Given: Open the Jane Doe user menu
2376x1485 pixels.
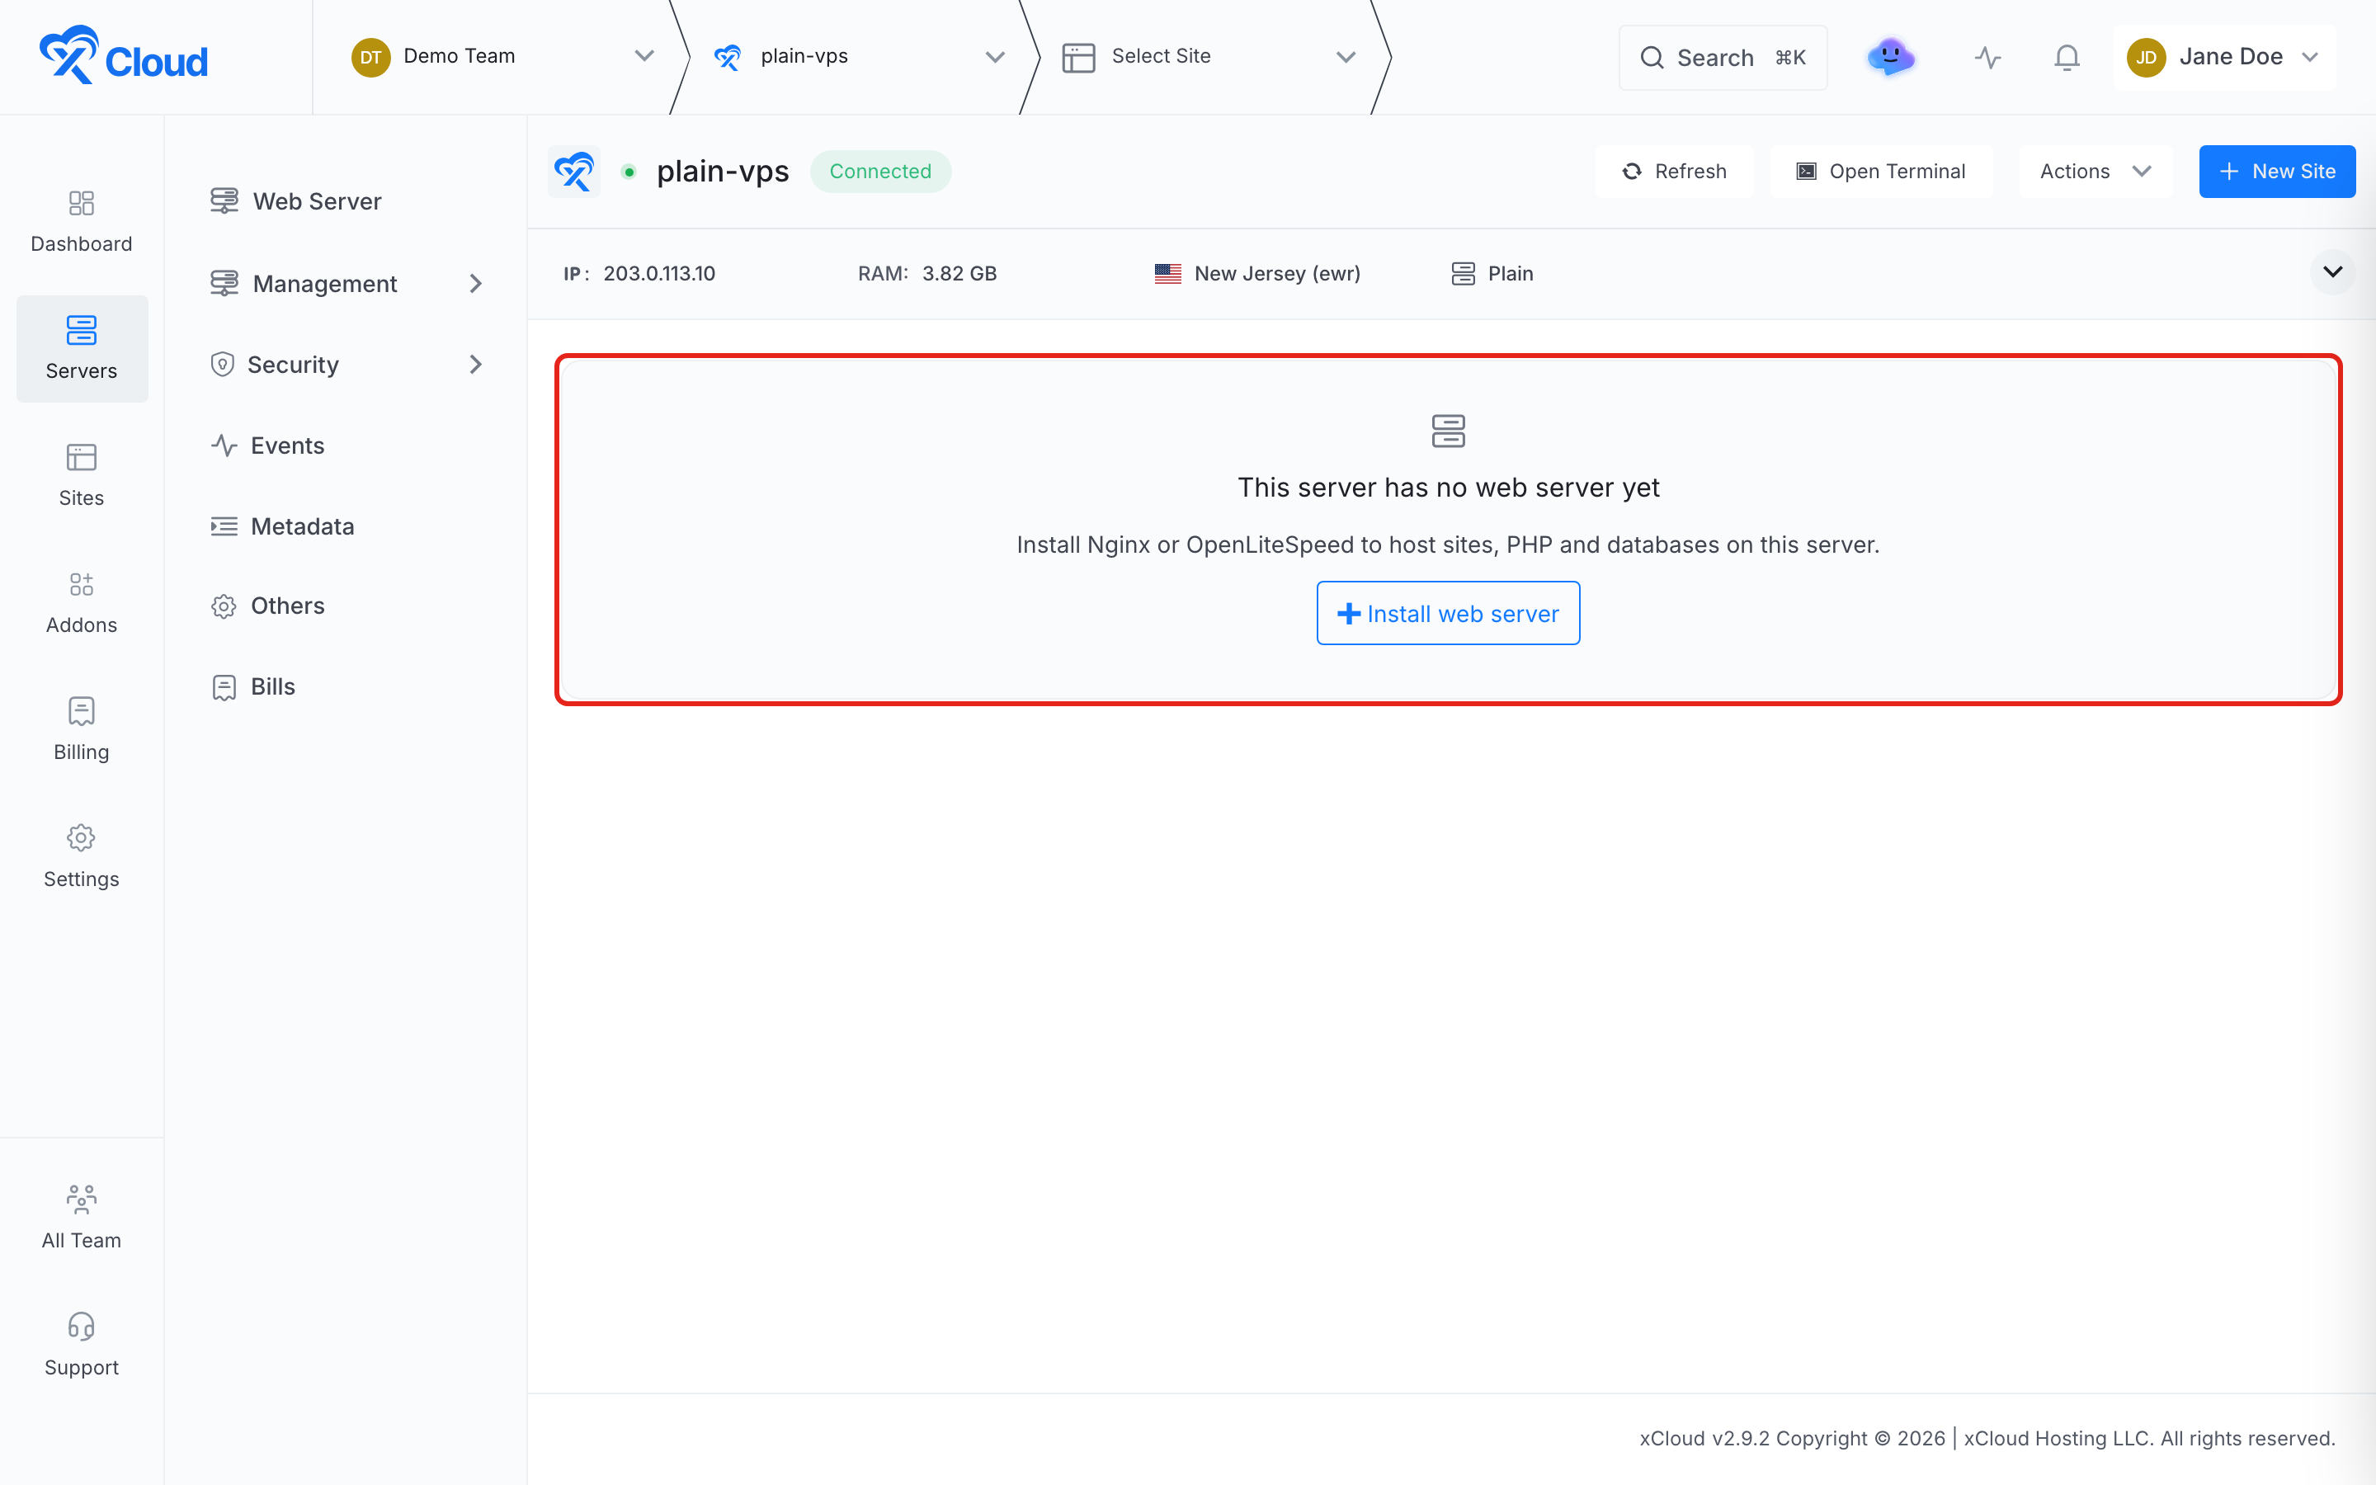Looking at the screenshot, I should click(2224, 57).
